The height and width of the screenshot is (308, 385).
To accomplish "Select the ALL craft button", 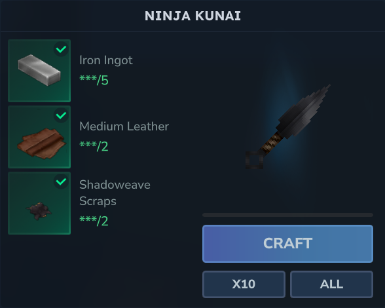I will 331,284.
